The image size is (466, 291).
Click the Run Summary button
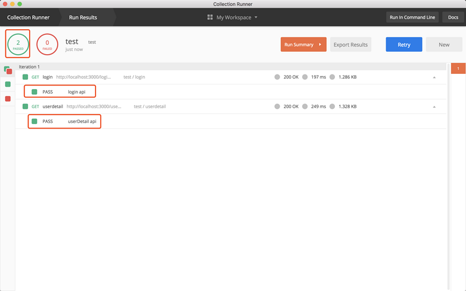point(303,44)
